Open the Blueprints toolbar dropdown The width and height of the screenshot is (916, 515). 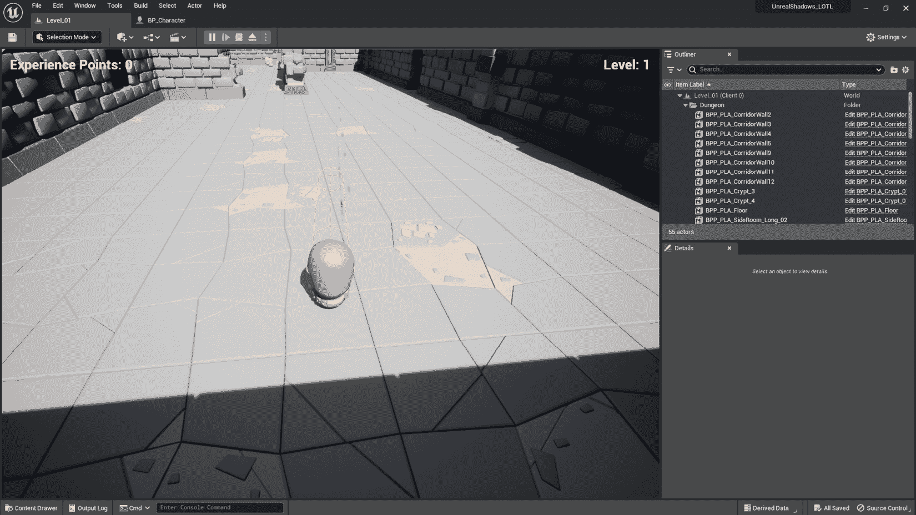pos(151,37)
